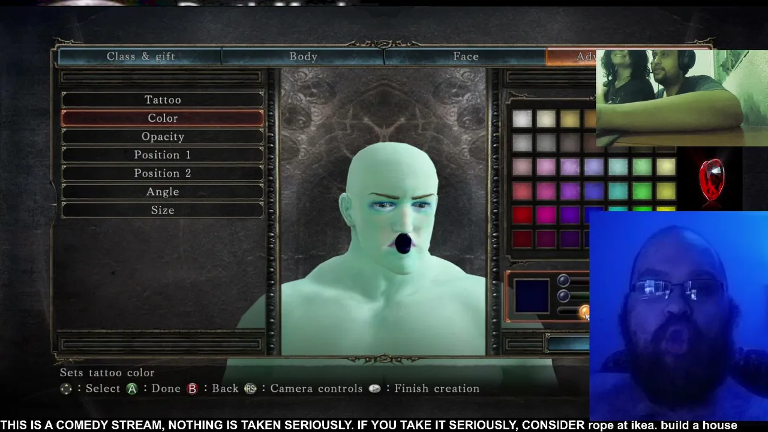
Task: Click the "Finish creation" label
Action: [x=437, y=389]
